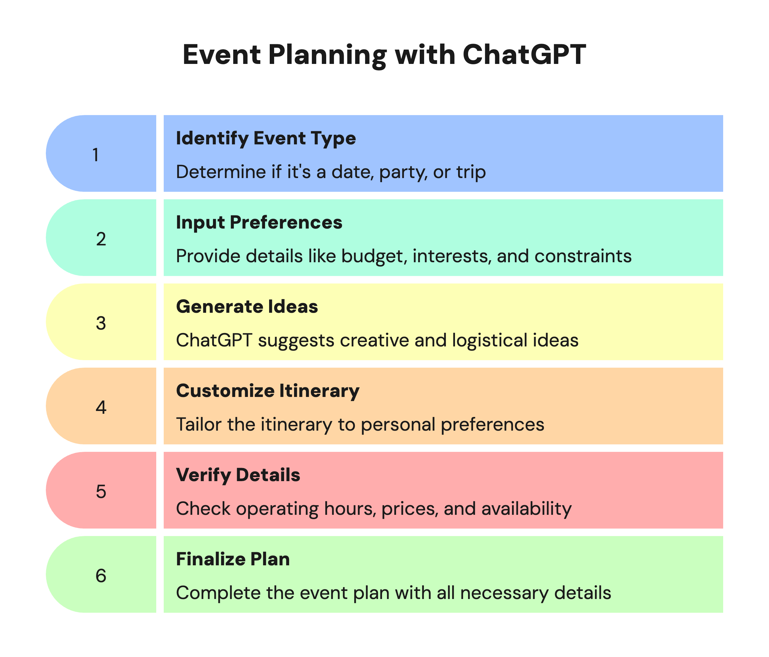Image resolution: width=769 pixels, height=657 pixels.
Task: Click the green number 6 badge
Action: coord(101,574)
